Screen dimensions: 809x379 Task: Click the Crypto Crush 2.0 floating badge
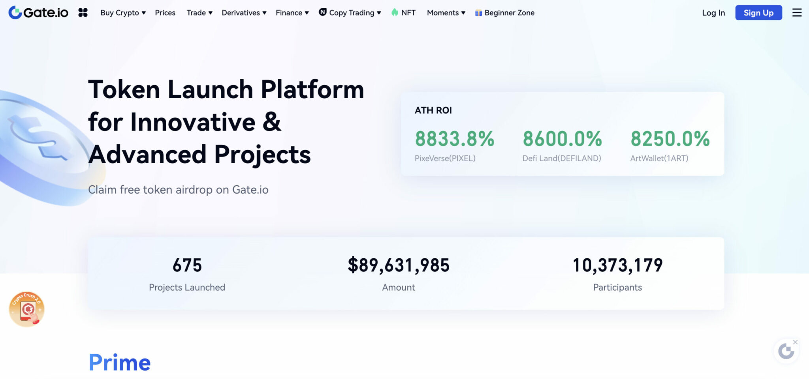(26, 309)
